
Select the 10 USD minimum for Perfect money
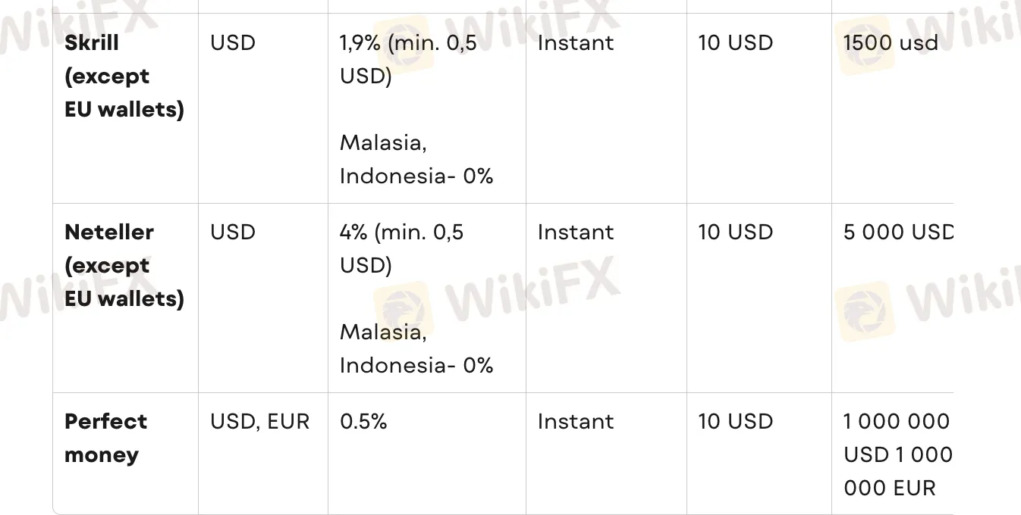click(736, 422)
